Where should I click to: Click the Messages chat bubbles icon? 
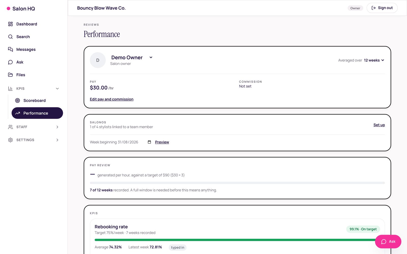(10, 49)
